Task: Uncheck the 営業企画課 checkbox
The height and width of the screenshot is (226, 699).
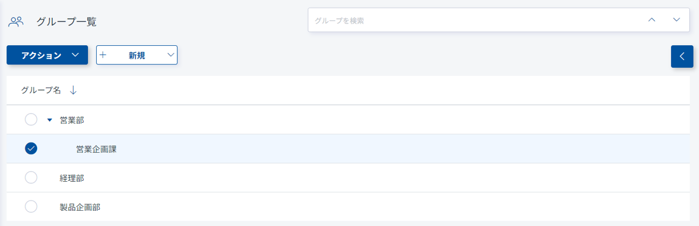Action: pos(31,148)
